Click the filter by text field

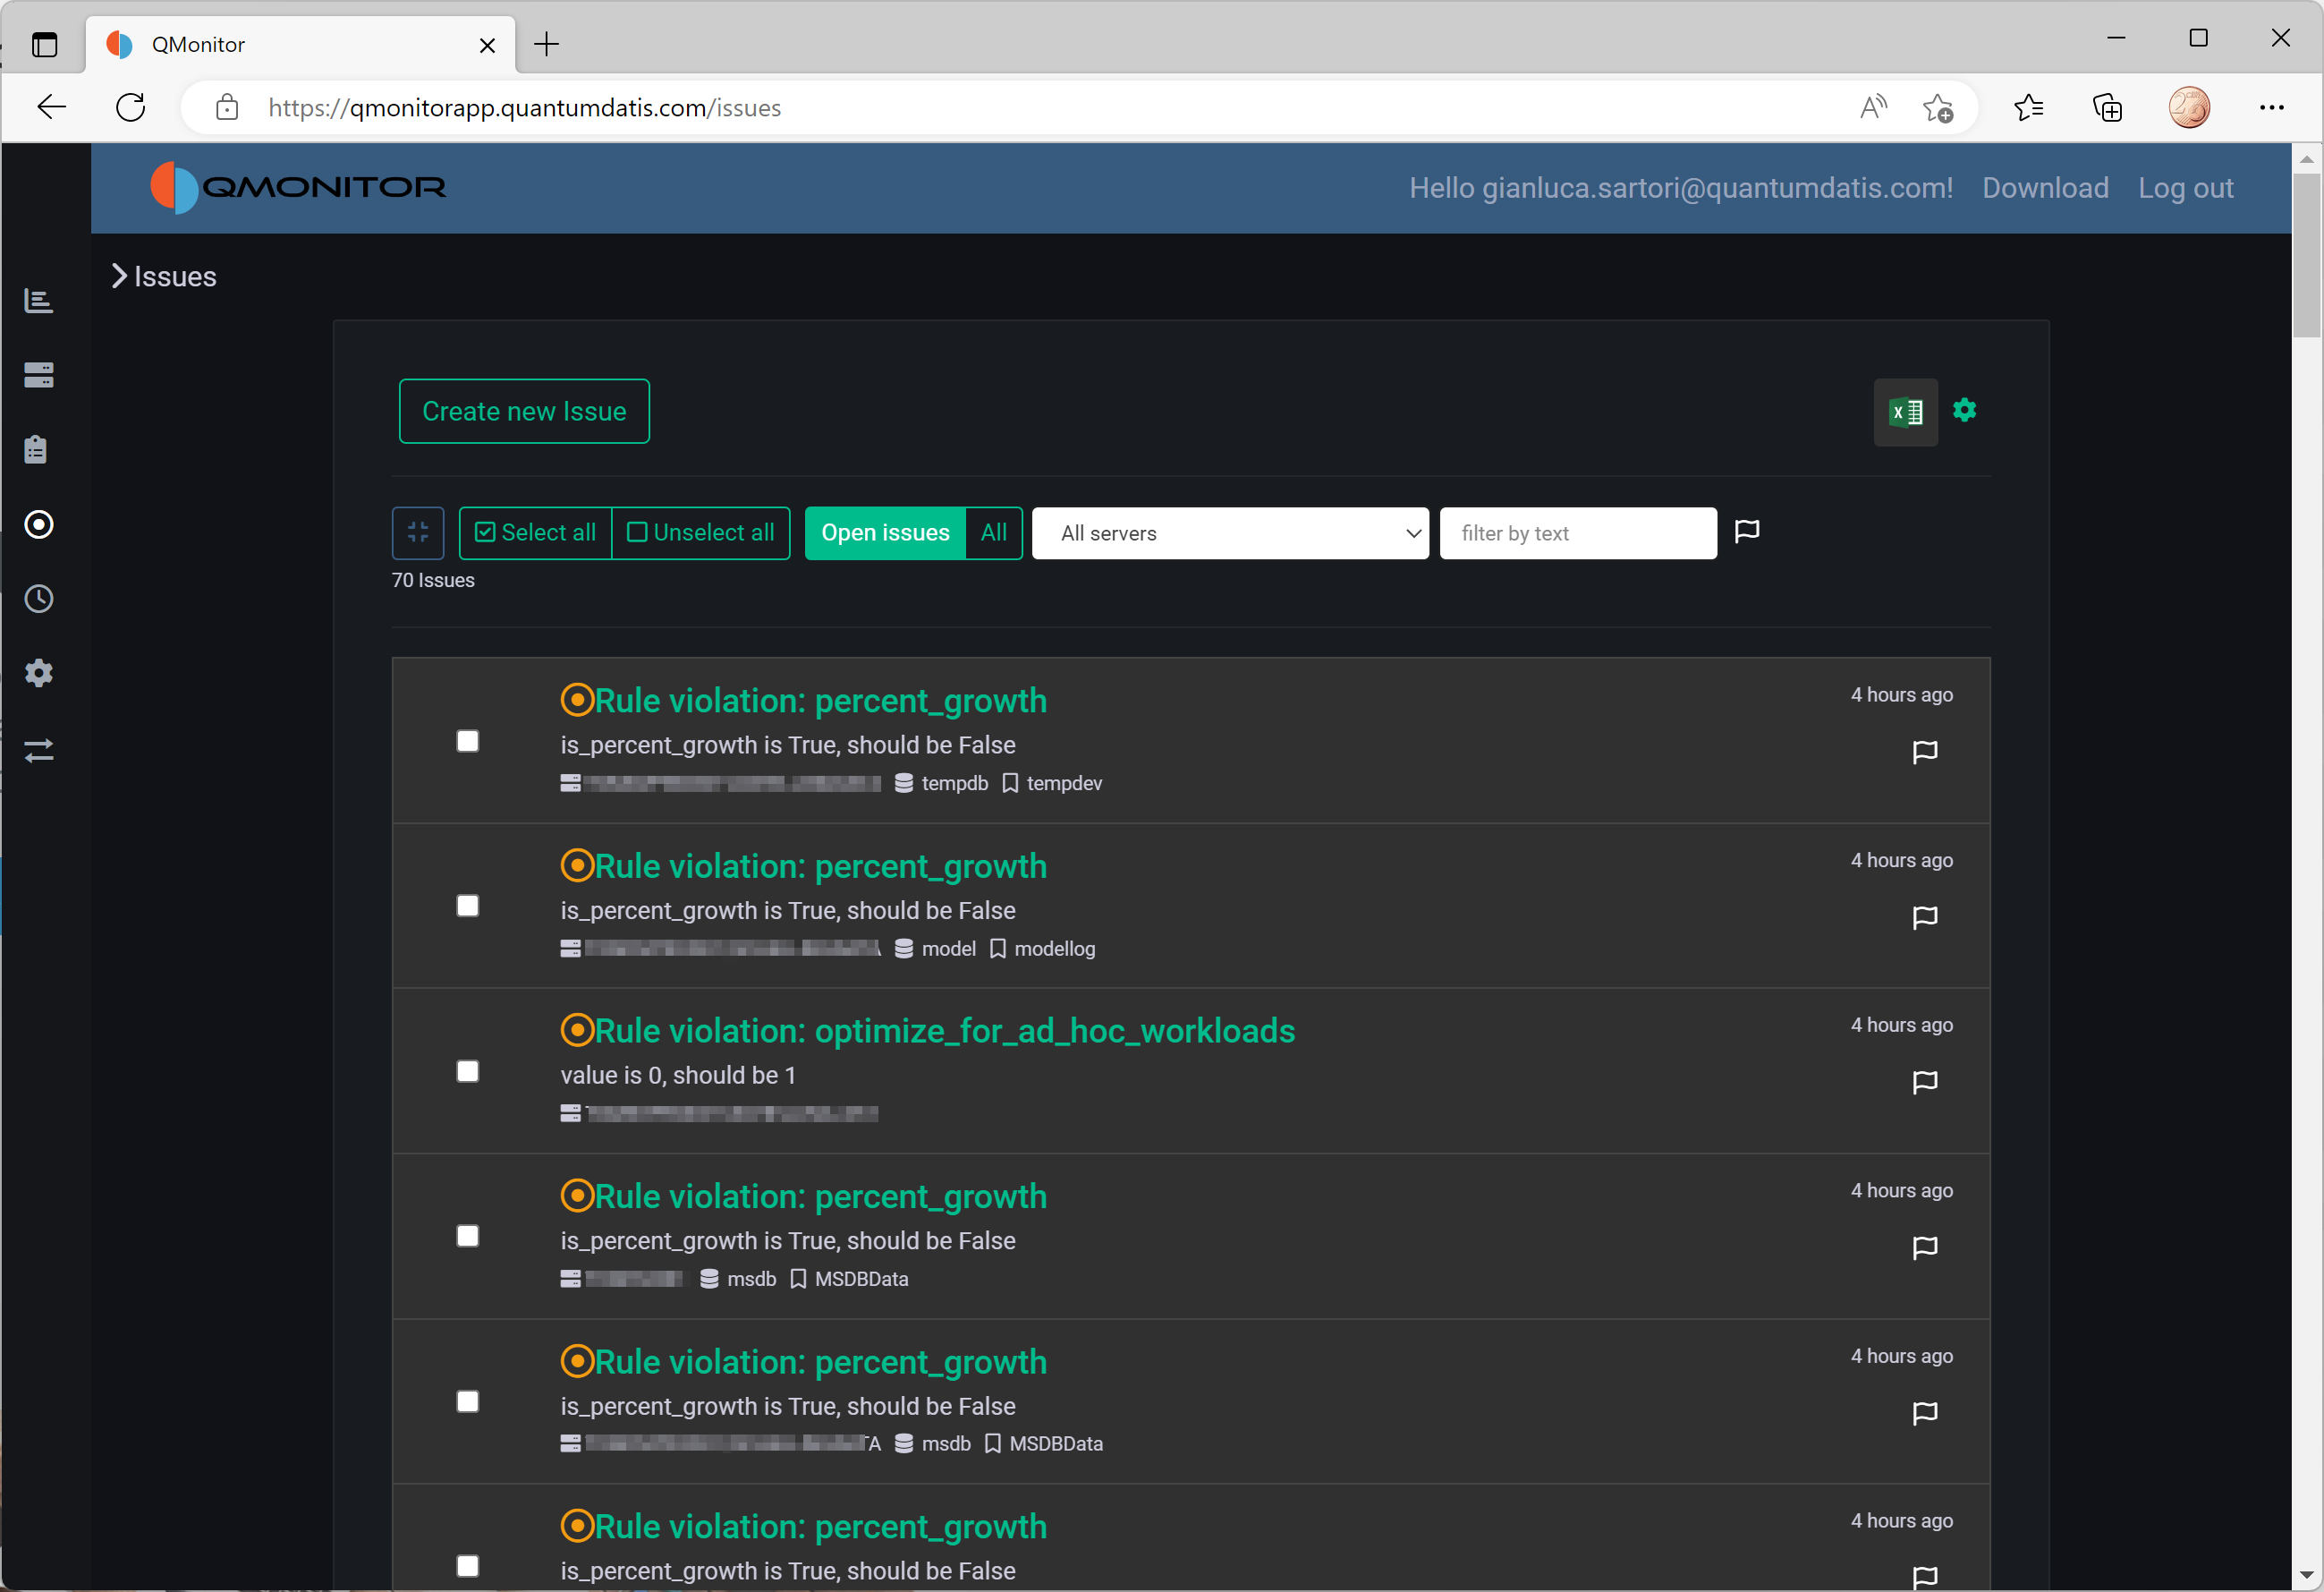1577,533
